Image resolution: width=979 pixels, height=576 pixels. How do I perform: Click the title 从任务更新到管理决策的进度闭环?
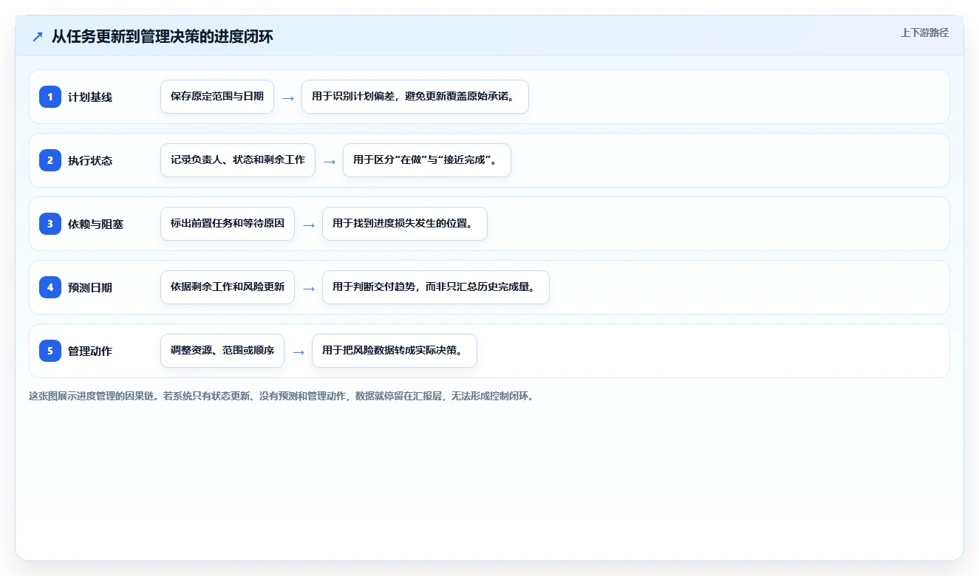(x=163, y=36)
